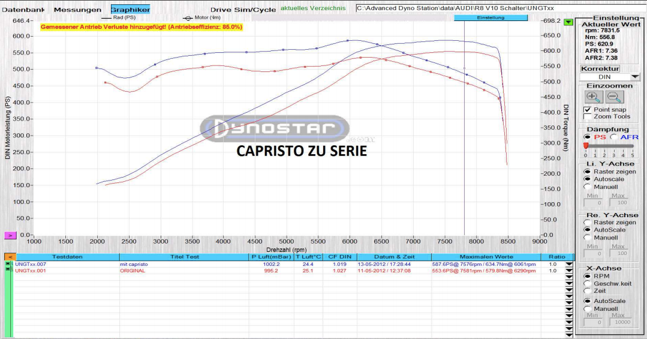
Task: Click the AFR1: 7.36 reading
Action: coord(601,51)
